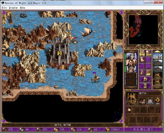Select the white-haired hero portrait
This screenshot has height=133, width=164.
[x=131, y=56]
